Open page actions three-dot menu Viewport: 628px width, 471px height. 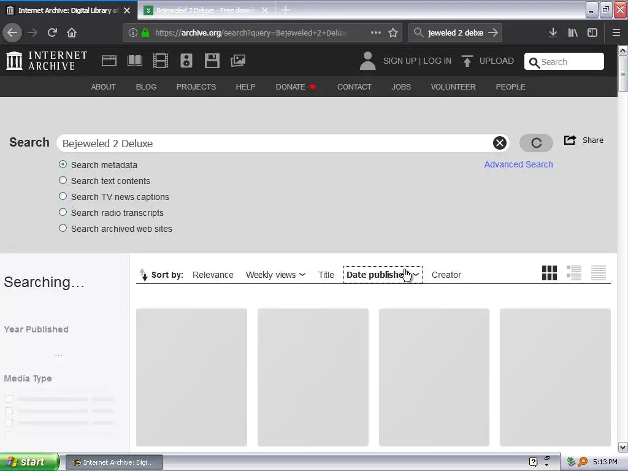[376, 33]
